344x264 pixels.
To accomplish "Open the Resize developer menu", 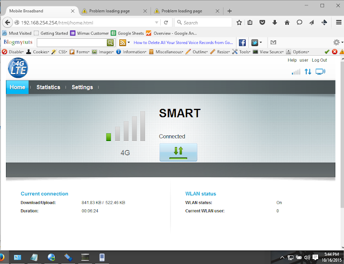I will [x=220, y=52].
